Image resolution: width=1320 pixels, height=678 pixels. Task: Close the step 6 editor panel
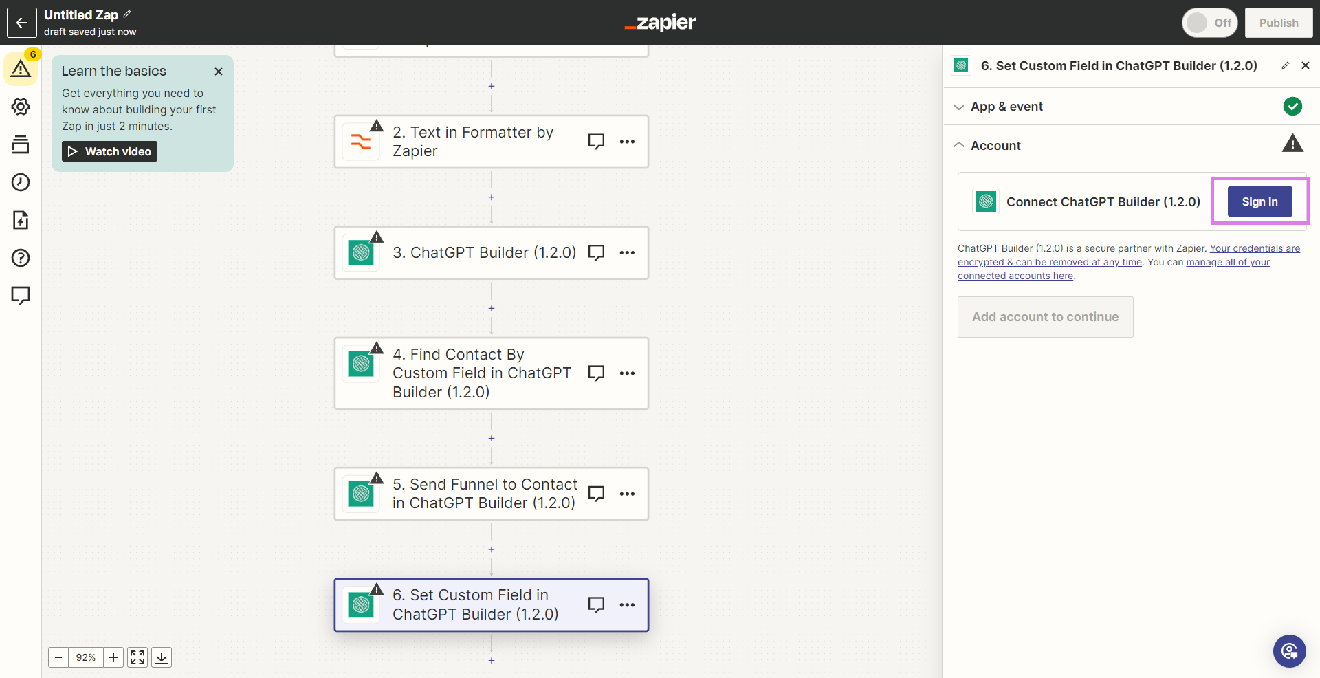(1306, 65)
